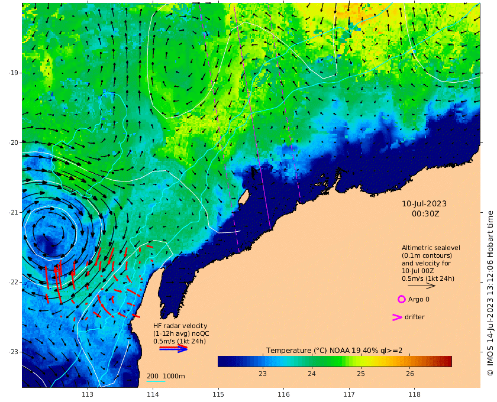
Task: Click the IMOS copyright timestamp text
Action: [490, 293]
